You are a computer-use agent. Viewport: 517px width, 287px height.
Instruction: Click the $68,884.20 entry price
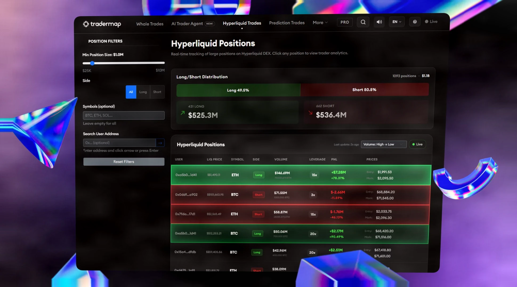pos(386,192)
